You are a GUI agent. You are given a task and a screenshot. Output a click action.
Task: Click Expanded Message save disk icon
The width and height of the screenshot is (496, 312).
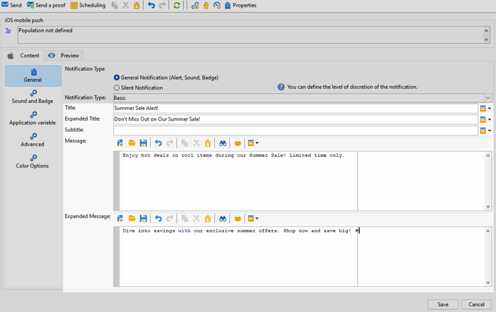[144, 219]
